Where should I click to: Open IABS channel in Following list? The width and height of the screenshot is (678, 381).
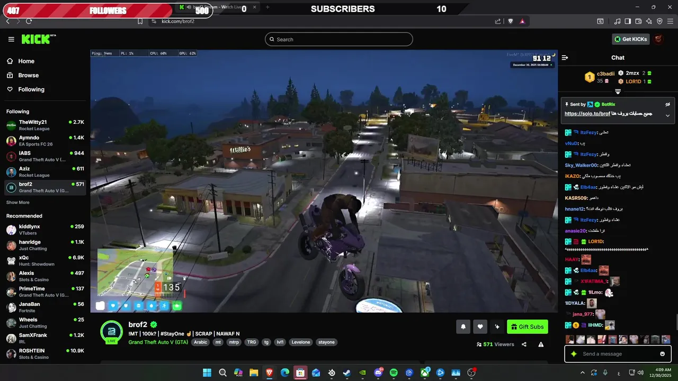pyautogui.click(x=45, y=156)
